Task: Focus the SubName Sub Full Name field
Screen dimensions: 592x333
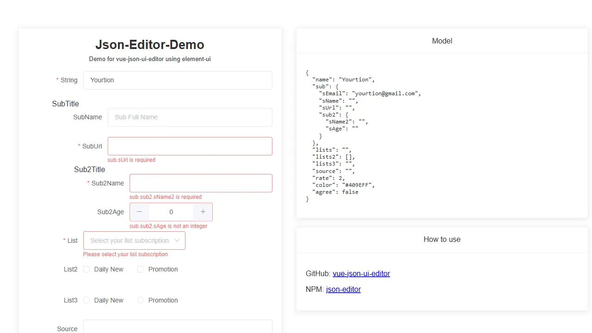Action: pyautogui.click(x=190, y=117)
